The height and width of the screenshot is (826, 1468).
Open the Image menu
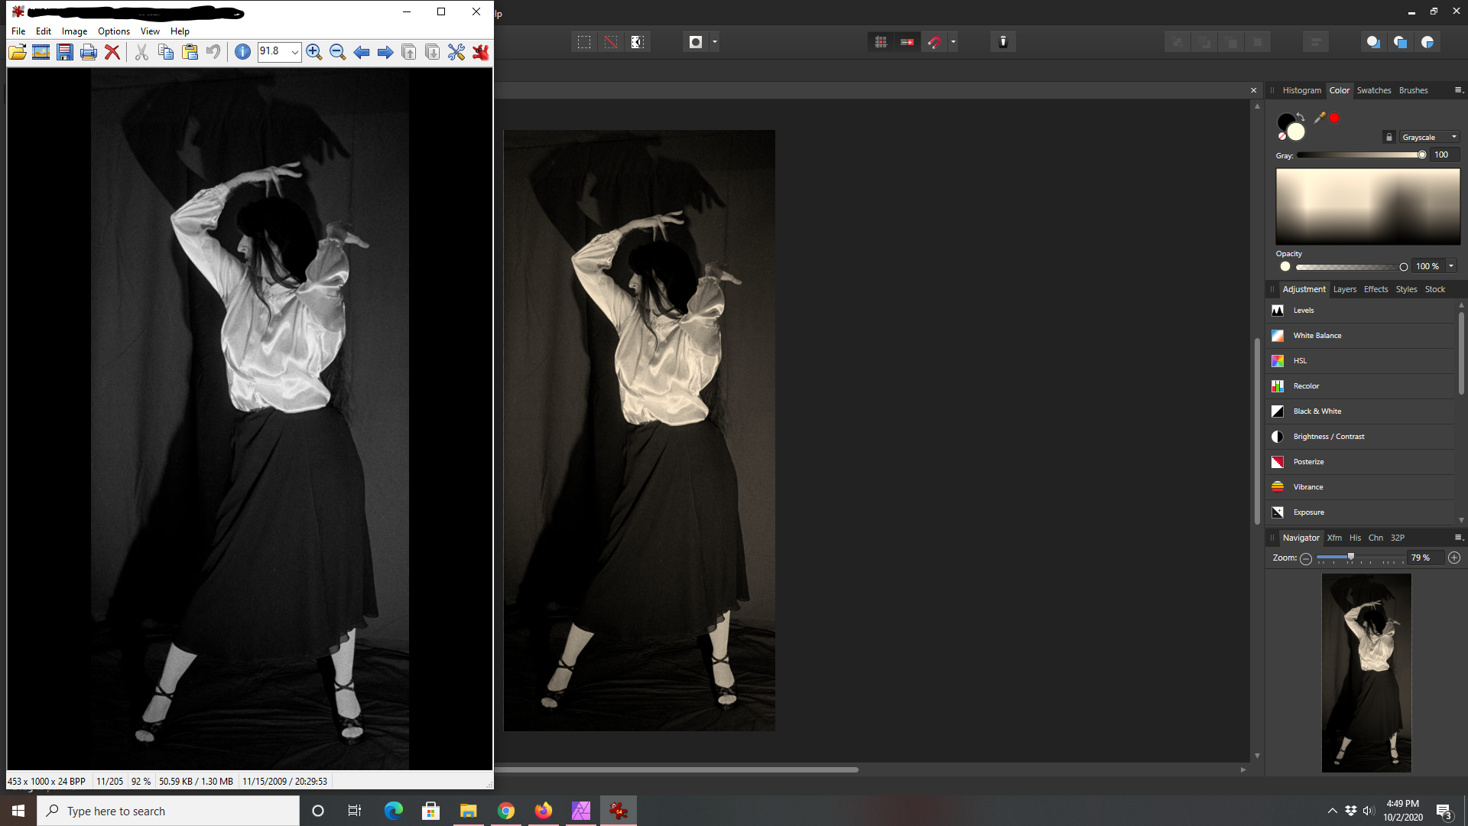point(74,31)
